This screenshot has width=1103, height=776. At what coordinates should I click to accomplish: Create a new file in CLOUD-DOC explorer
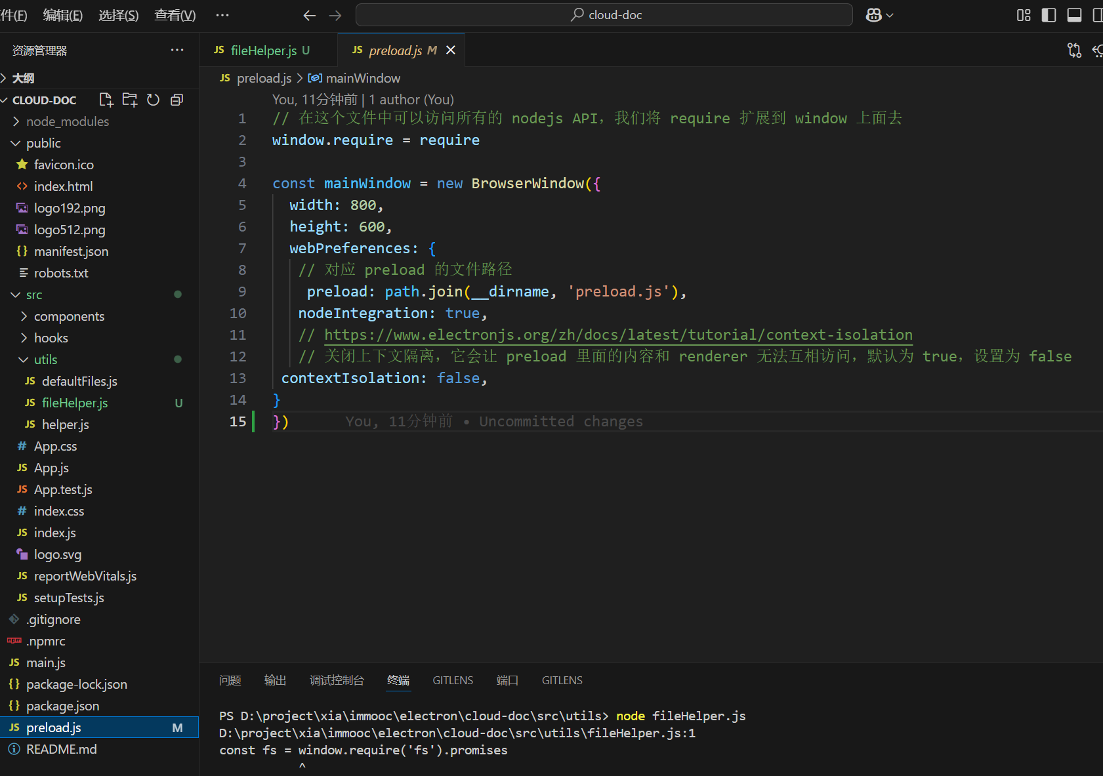(x=106, y=100)
